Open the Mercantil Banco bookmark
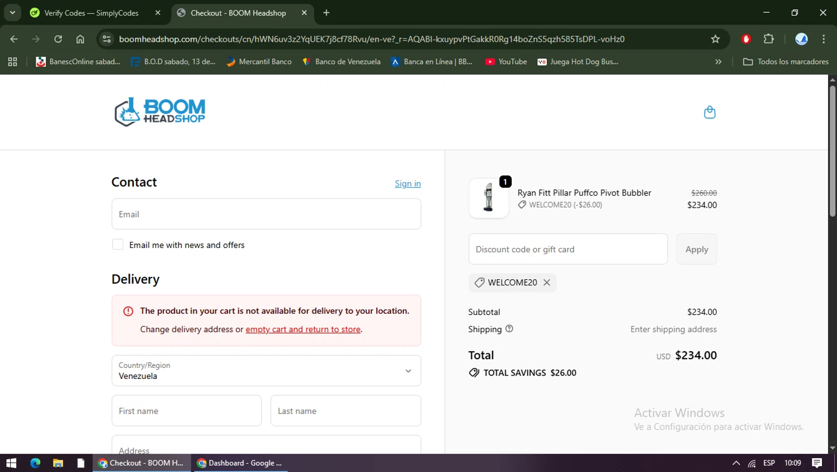The image size is (837, 472). (x=259, y=62)
